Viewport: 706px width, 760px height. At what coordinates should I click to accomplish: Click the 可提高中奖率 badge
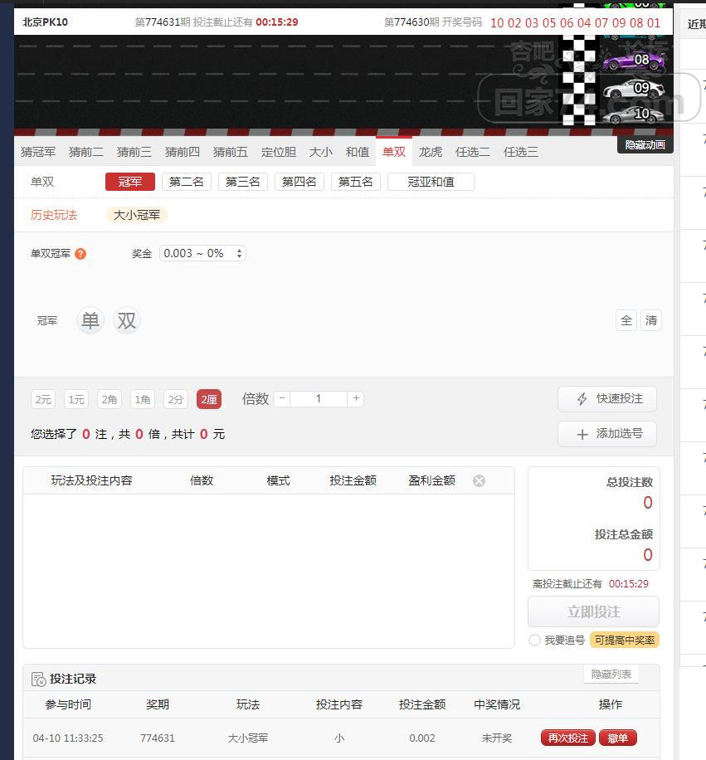pyautogui.click(x=625, y=641)
